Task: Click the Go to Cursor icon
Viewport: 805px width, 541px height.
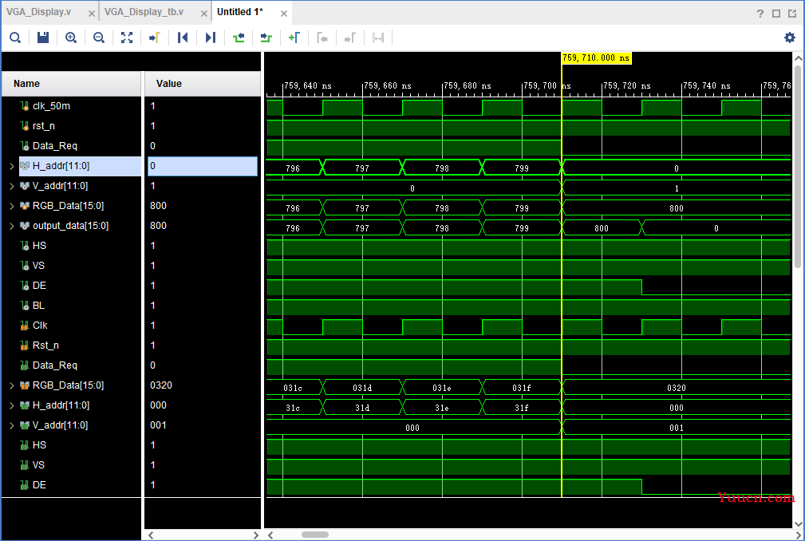Action: click(155, 38)
